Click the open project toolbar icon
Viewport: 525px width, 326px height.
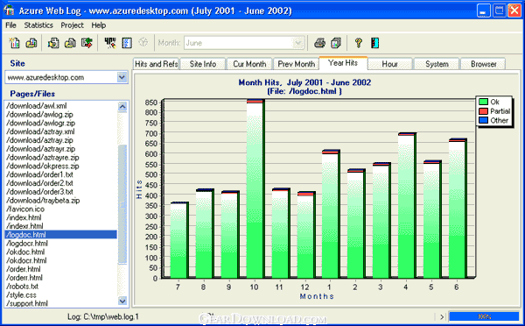point(31,43)
